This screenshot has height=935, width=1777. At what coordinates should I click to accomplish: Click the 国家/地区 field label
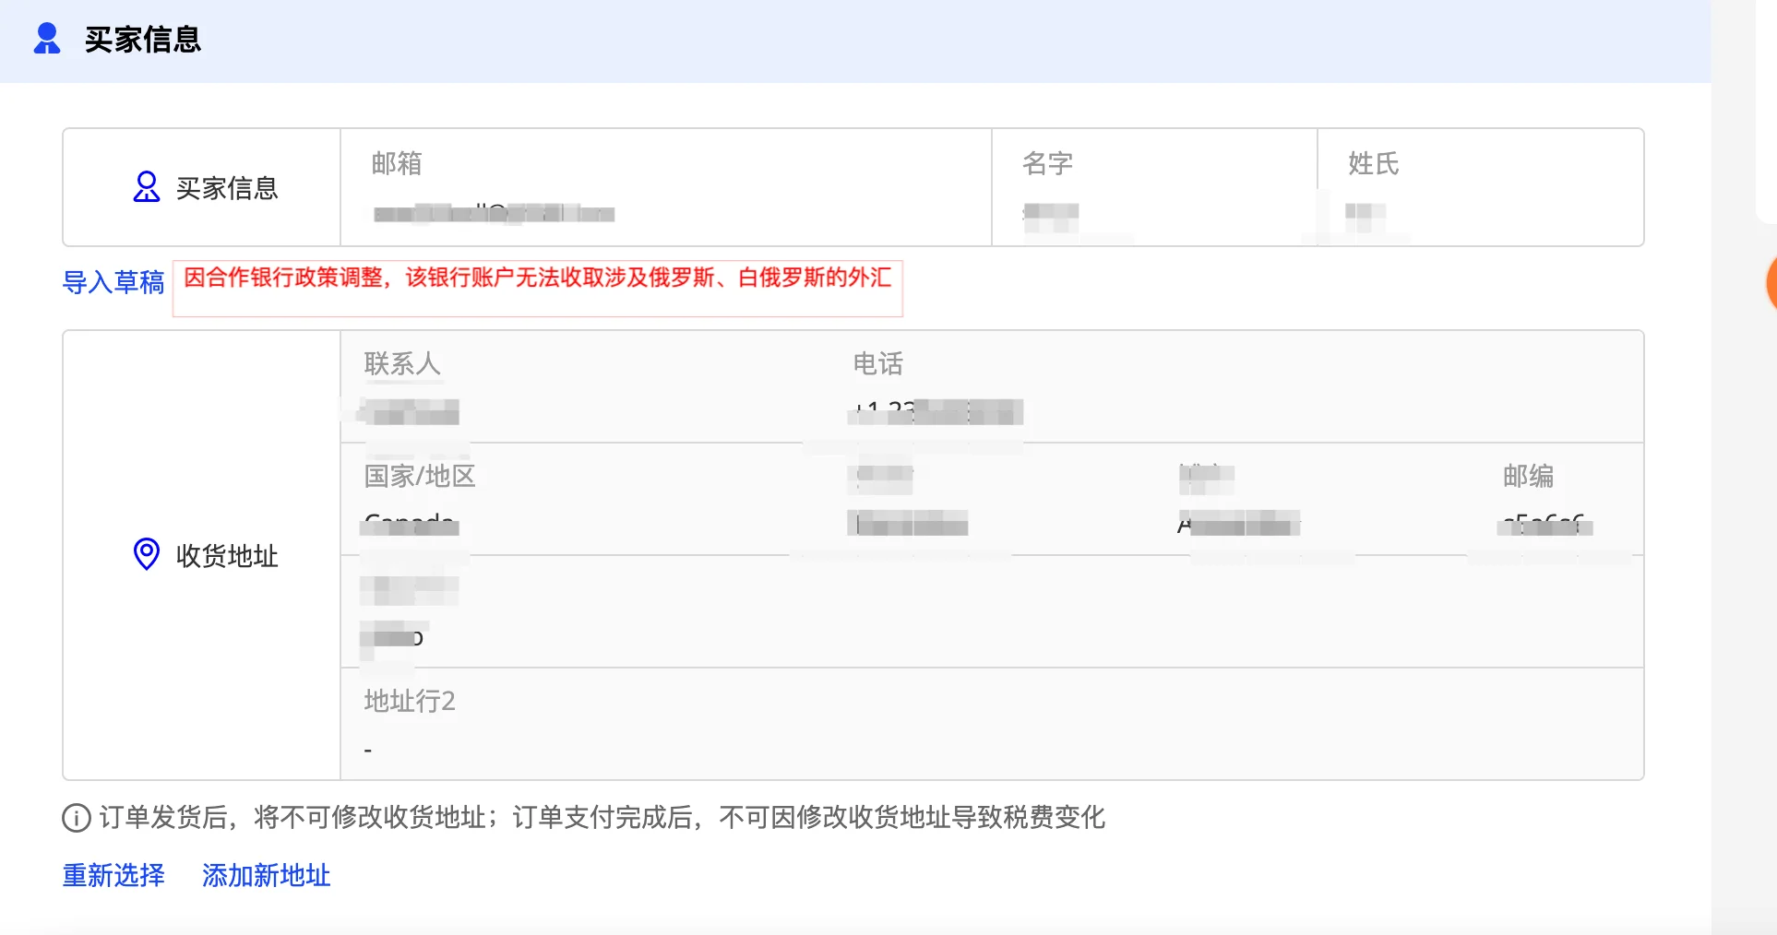point(420,476)
